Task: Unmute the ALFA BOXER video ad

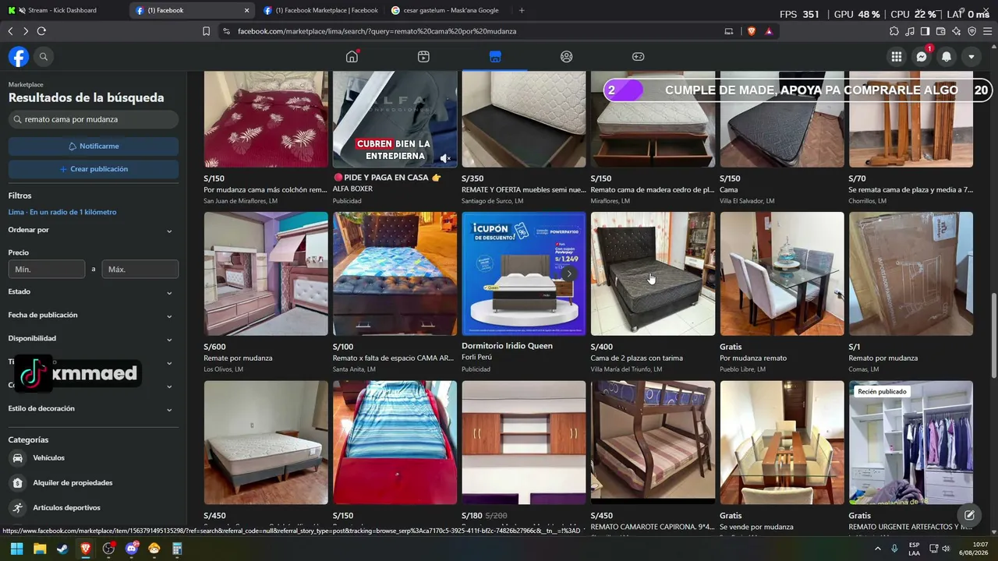Action: point(445,158)
